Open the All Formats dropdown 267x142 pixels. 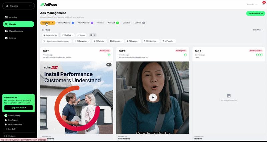coord(116,41)
